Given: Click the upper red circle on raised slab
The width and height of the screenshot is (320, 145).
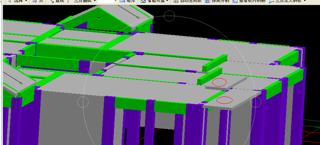Looking at the screenshot, I should [220, 82].
